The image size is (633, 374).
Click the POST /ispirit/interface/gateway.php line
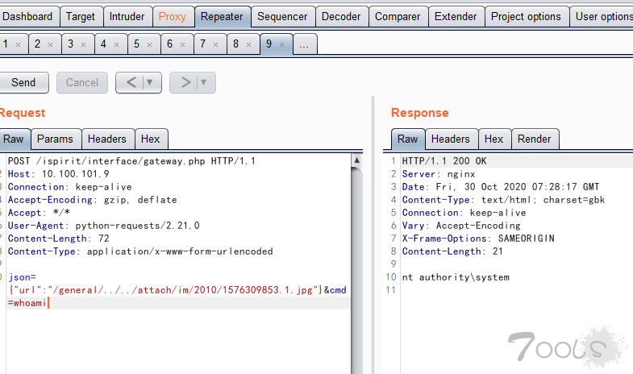pos(131,161)
